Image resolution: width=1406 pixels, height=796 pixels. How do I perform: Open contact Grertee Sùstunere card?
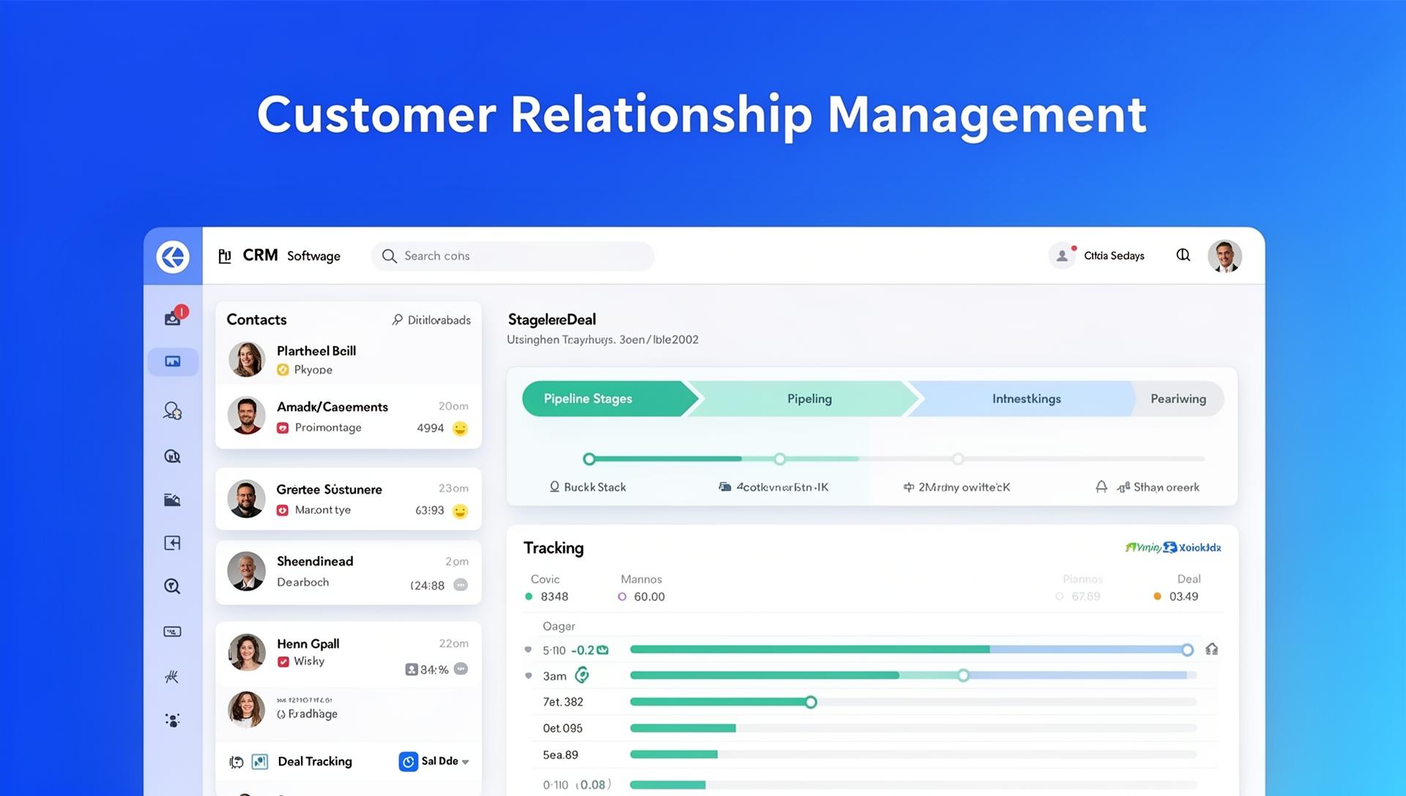(349, 499)
